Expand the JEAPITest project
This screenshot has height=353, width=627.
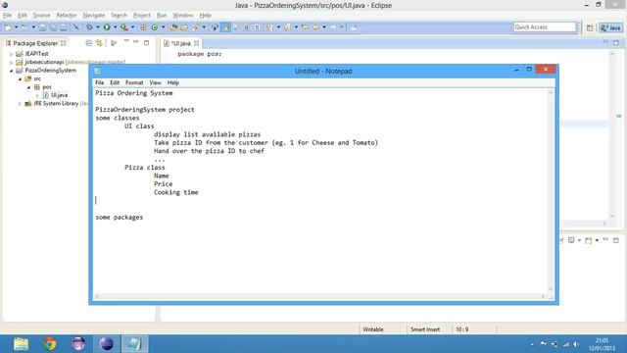tap(11, 54)
